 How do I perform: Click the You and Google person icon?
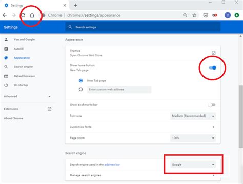click(6, 39)
